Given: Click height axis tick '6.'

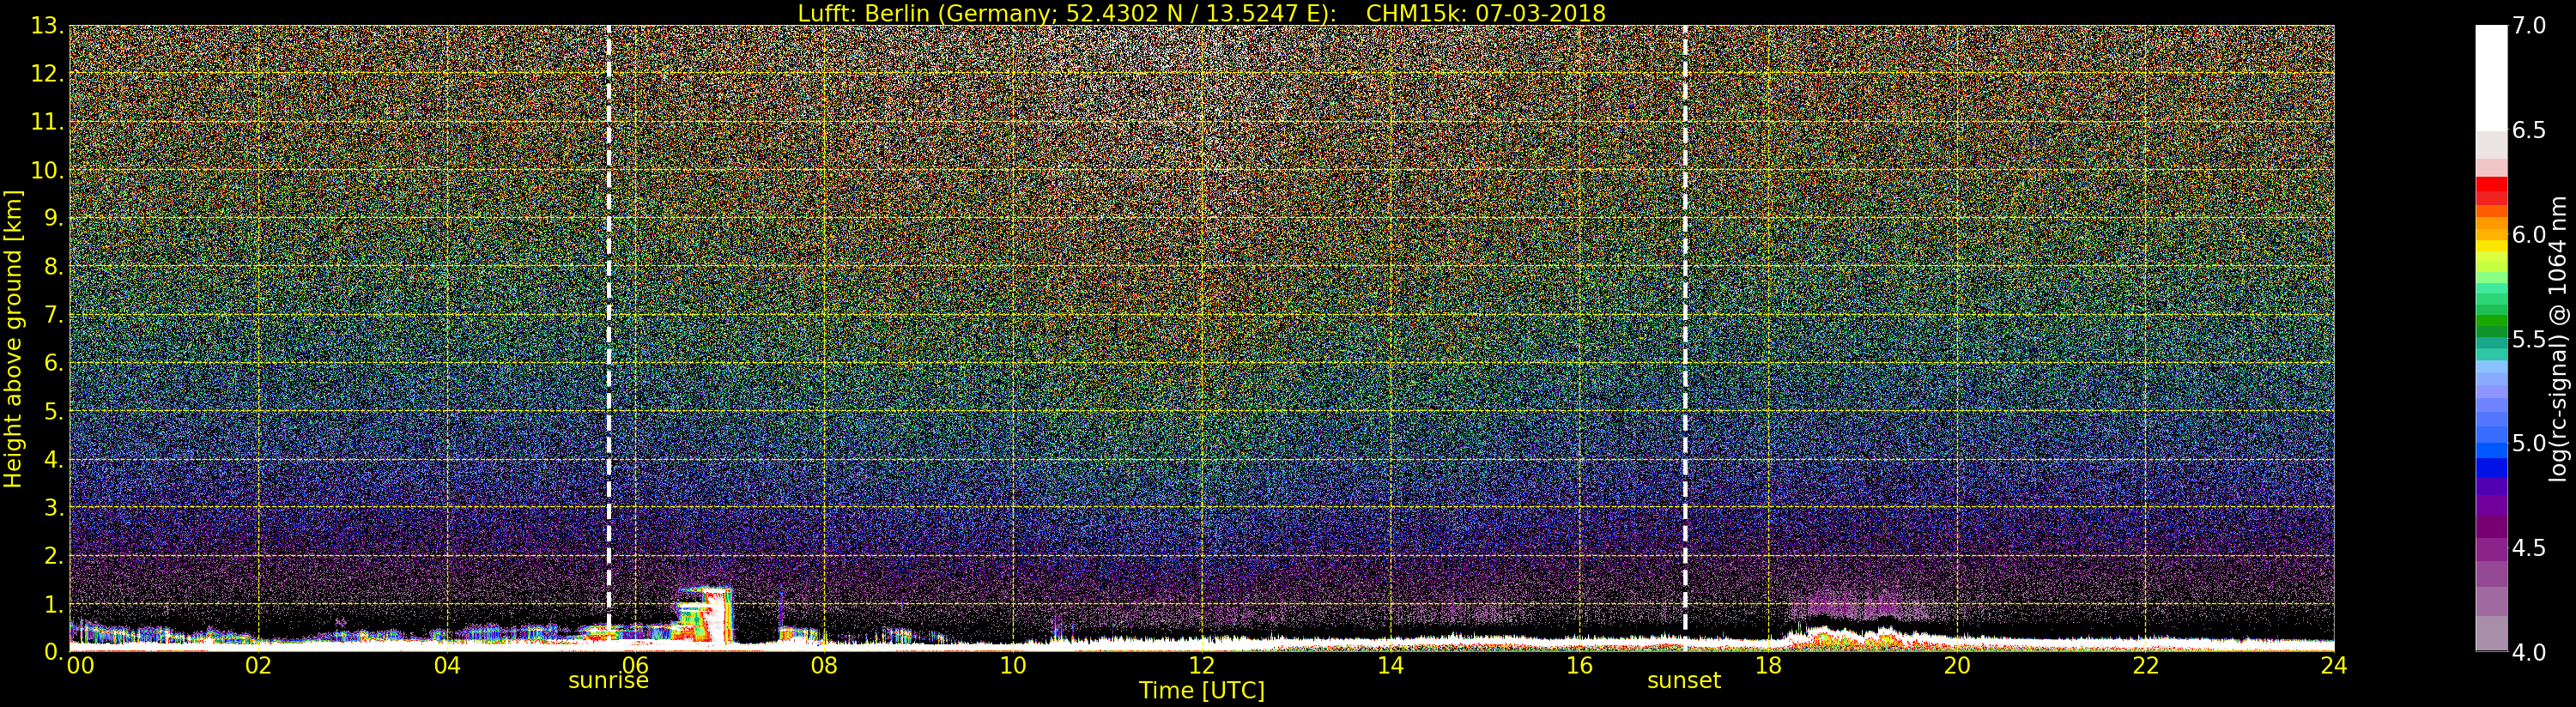Looking at the screenshot, I should coord(54,363).
